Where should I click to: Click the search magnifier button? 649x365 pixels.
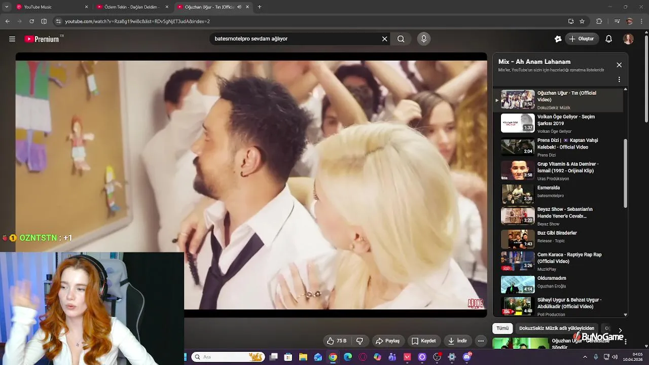pos(401,39)
